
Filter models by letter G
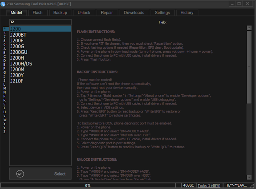tap(4, 73)
